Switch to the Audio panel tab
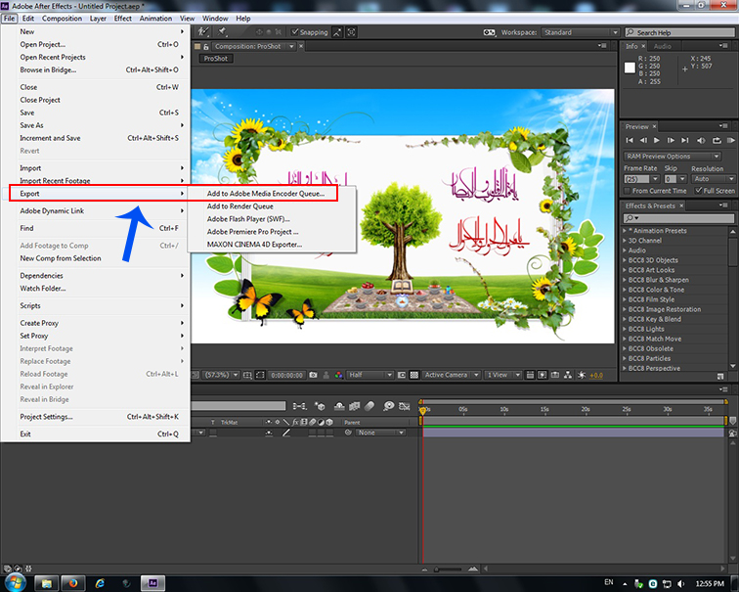Viewport: 739px width, 592px height. [662, 46]
